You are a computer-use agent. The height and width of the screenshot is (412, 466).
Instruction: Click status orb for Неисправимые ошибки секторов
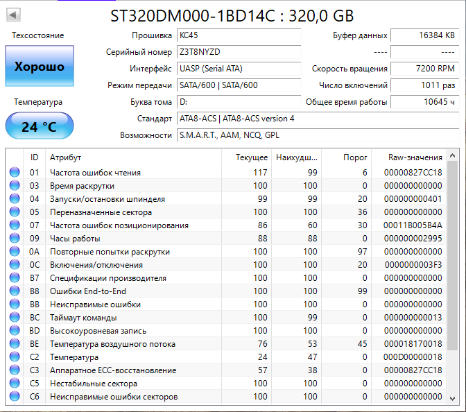tap(15, 396)
